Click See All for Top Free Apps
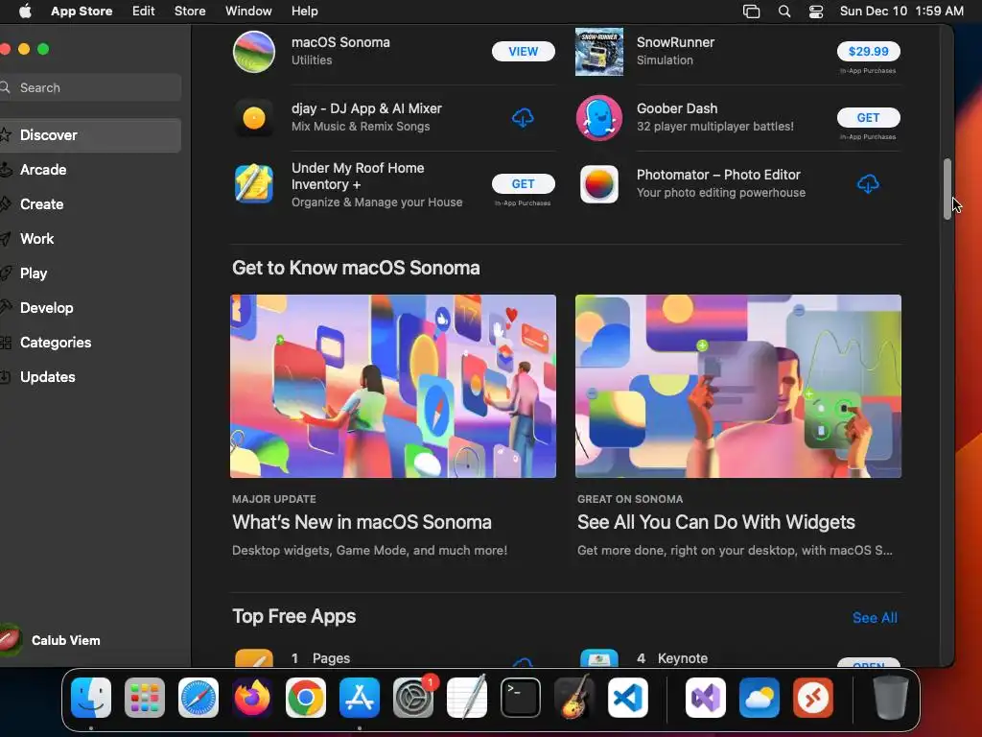982x737 pixels. tap(875, 618)
